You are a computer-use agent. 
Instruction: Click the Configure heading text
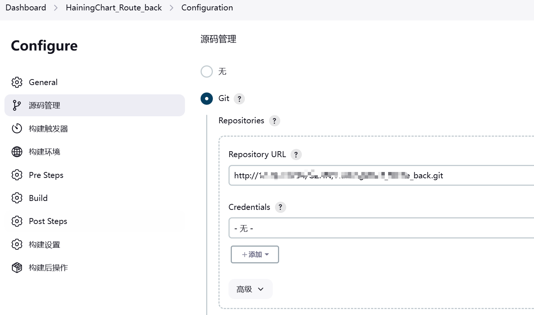click(x=44, y=46)
